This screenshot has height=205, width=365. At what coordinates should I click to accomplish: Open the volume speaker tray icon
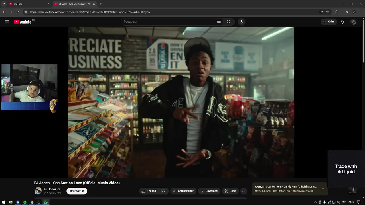pos(338,202)
